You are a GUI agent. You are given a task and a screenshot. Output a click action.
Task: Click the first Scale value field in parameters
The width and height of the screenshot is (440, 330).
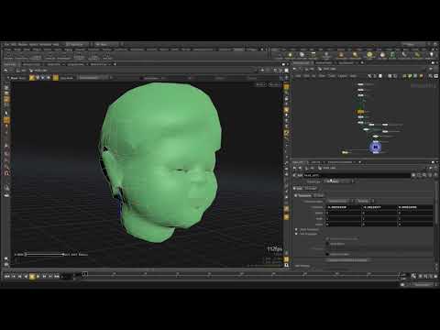click(x=344, y=218)
